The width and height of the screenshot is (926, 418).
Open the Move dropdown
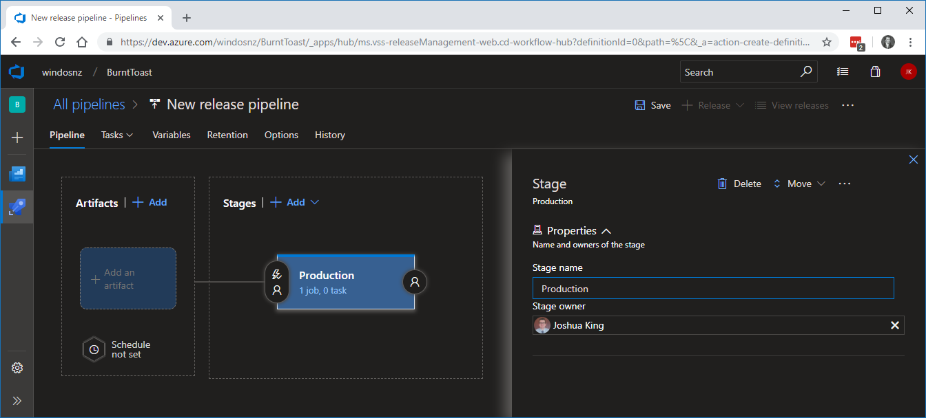[x=799, y=184]
